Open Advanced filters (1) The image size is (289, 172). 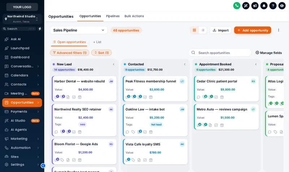70,53
